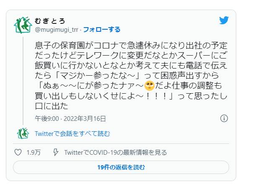Click the tweet body text

coord(131,76)
